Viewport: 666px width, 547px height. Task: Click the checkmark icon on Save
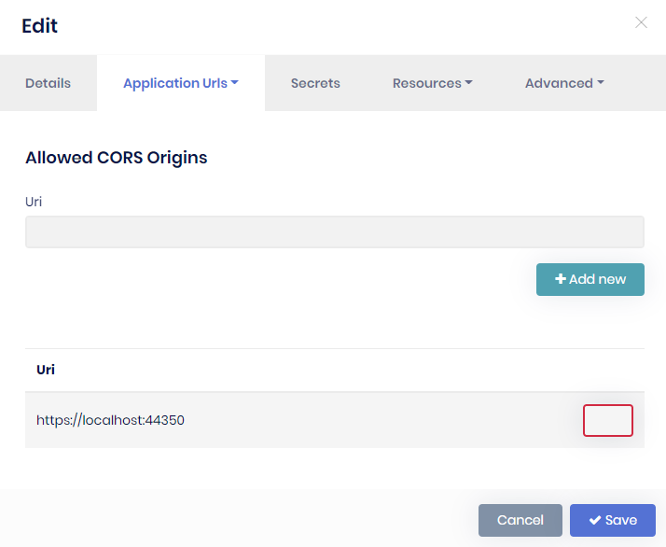coord(594,520)
